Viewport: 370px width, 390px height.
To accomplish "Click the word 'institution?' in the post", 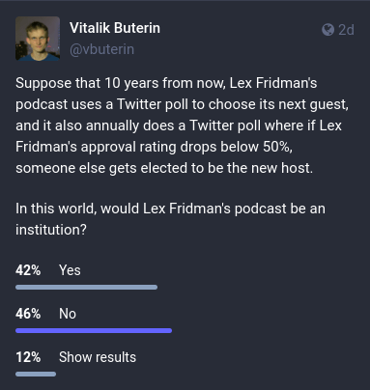I will (x=51, y=230).
